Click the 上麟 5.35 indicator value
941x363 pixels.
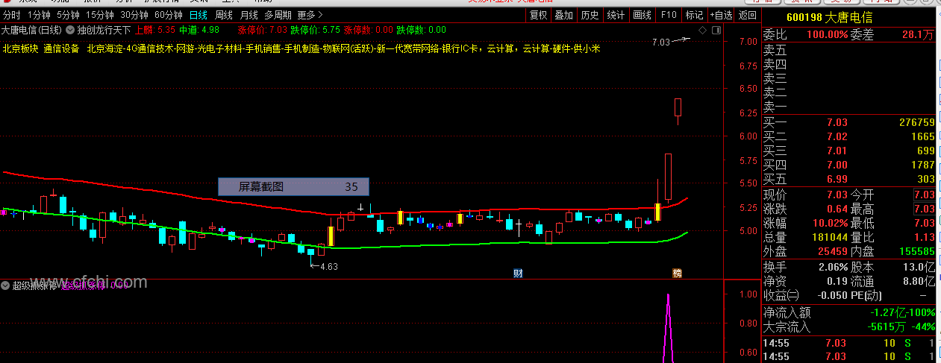tap(155, 30)
